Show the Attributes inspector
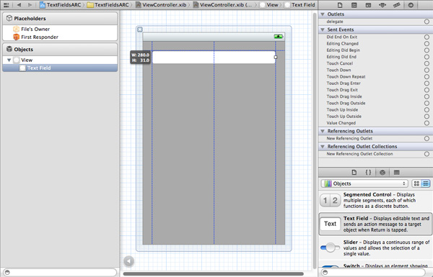This screenshot has width=433, height=277. point(382,5)
